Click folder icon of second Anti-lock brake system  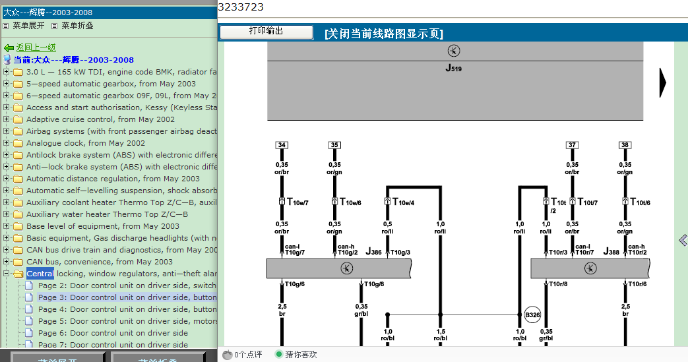click(x=18, y=167)
